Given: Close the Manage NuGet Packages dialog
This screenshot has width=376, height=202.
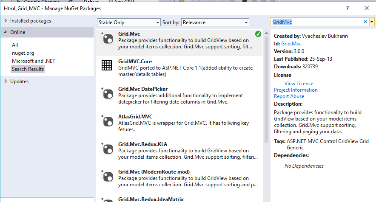Looking at the screenshot, I should 366,8.
